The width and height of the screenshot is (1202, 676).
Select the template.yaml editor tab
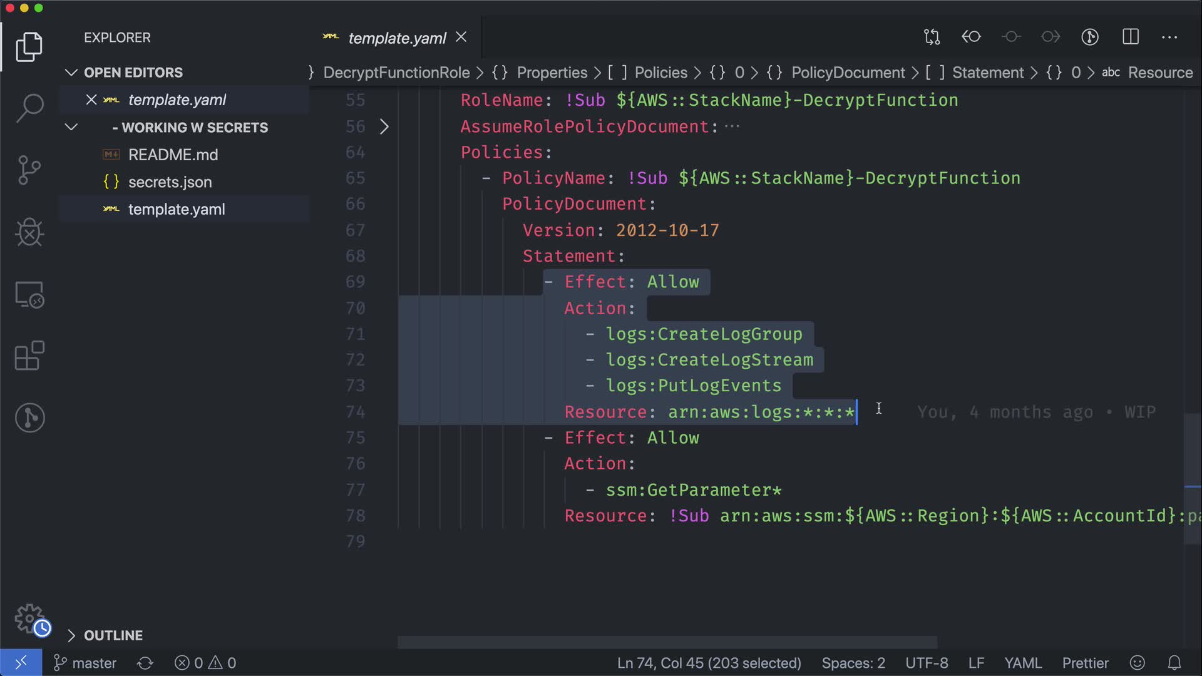click(397, 38)
